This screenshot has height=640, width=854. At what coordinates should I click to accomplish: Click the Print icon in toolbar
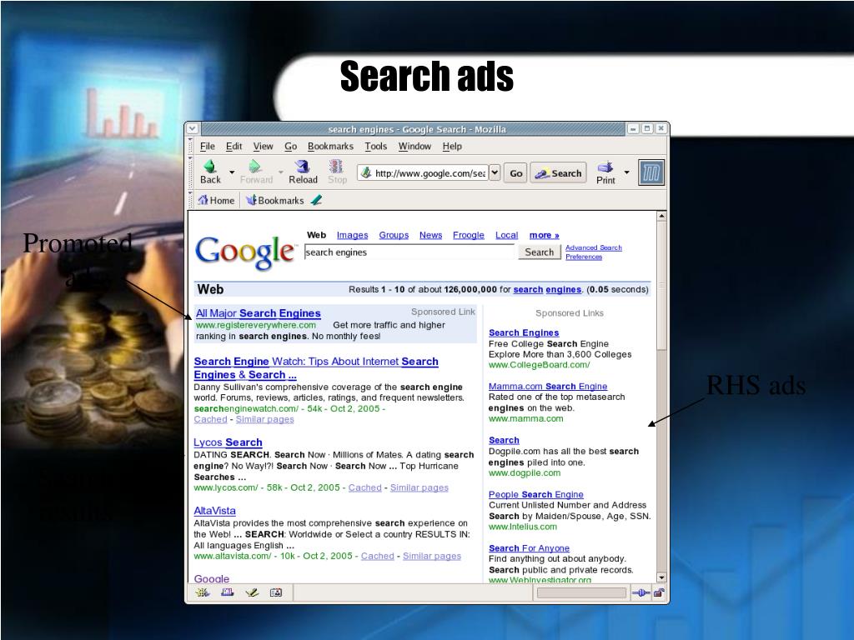click(605, 167)
